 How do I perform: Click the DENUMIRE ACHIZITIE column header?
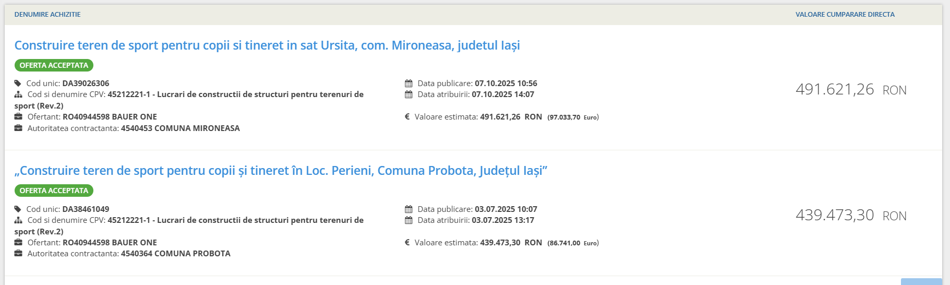click(47, 15)
